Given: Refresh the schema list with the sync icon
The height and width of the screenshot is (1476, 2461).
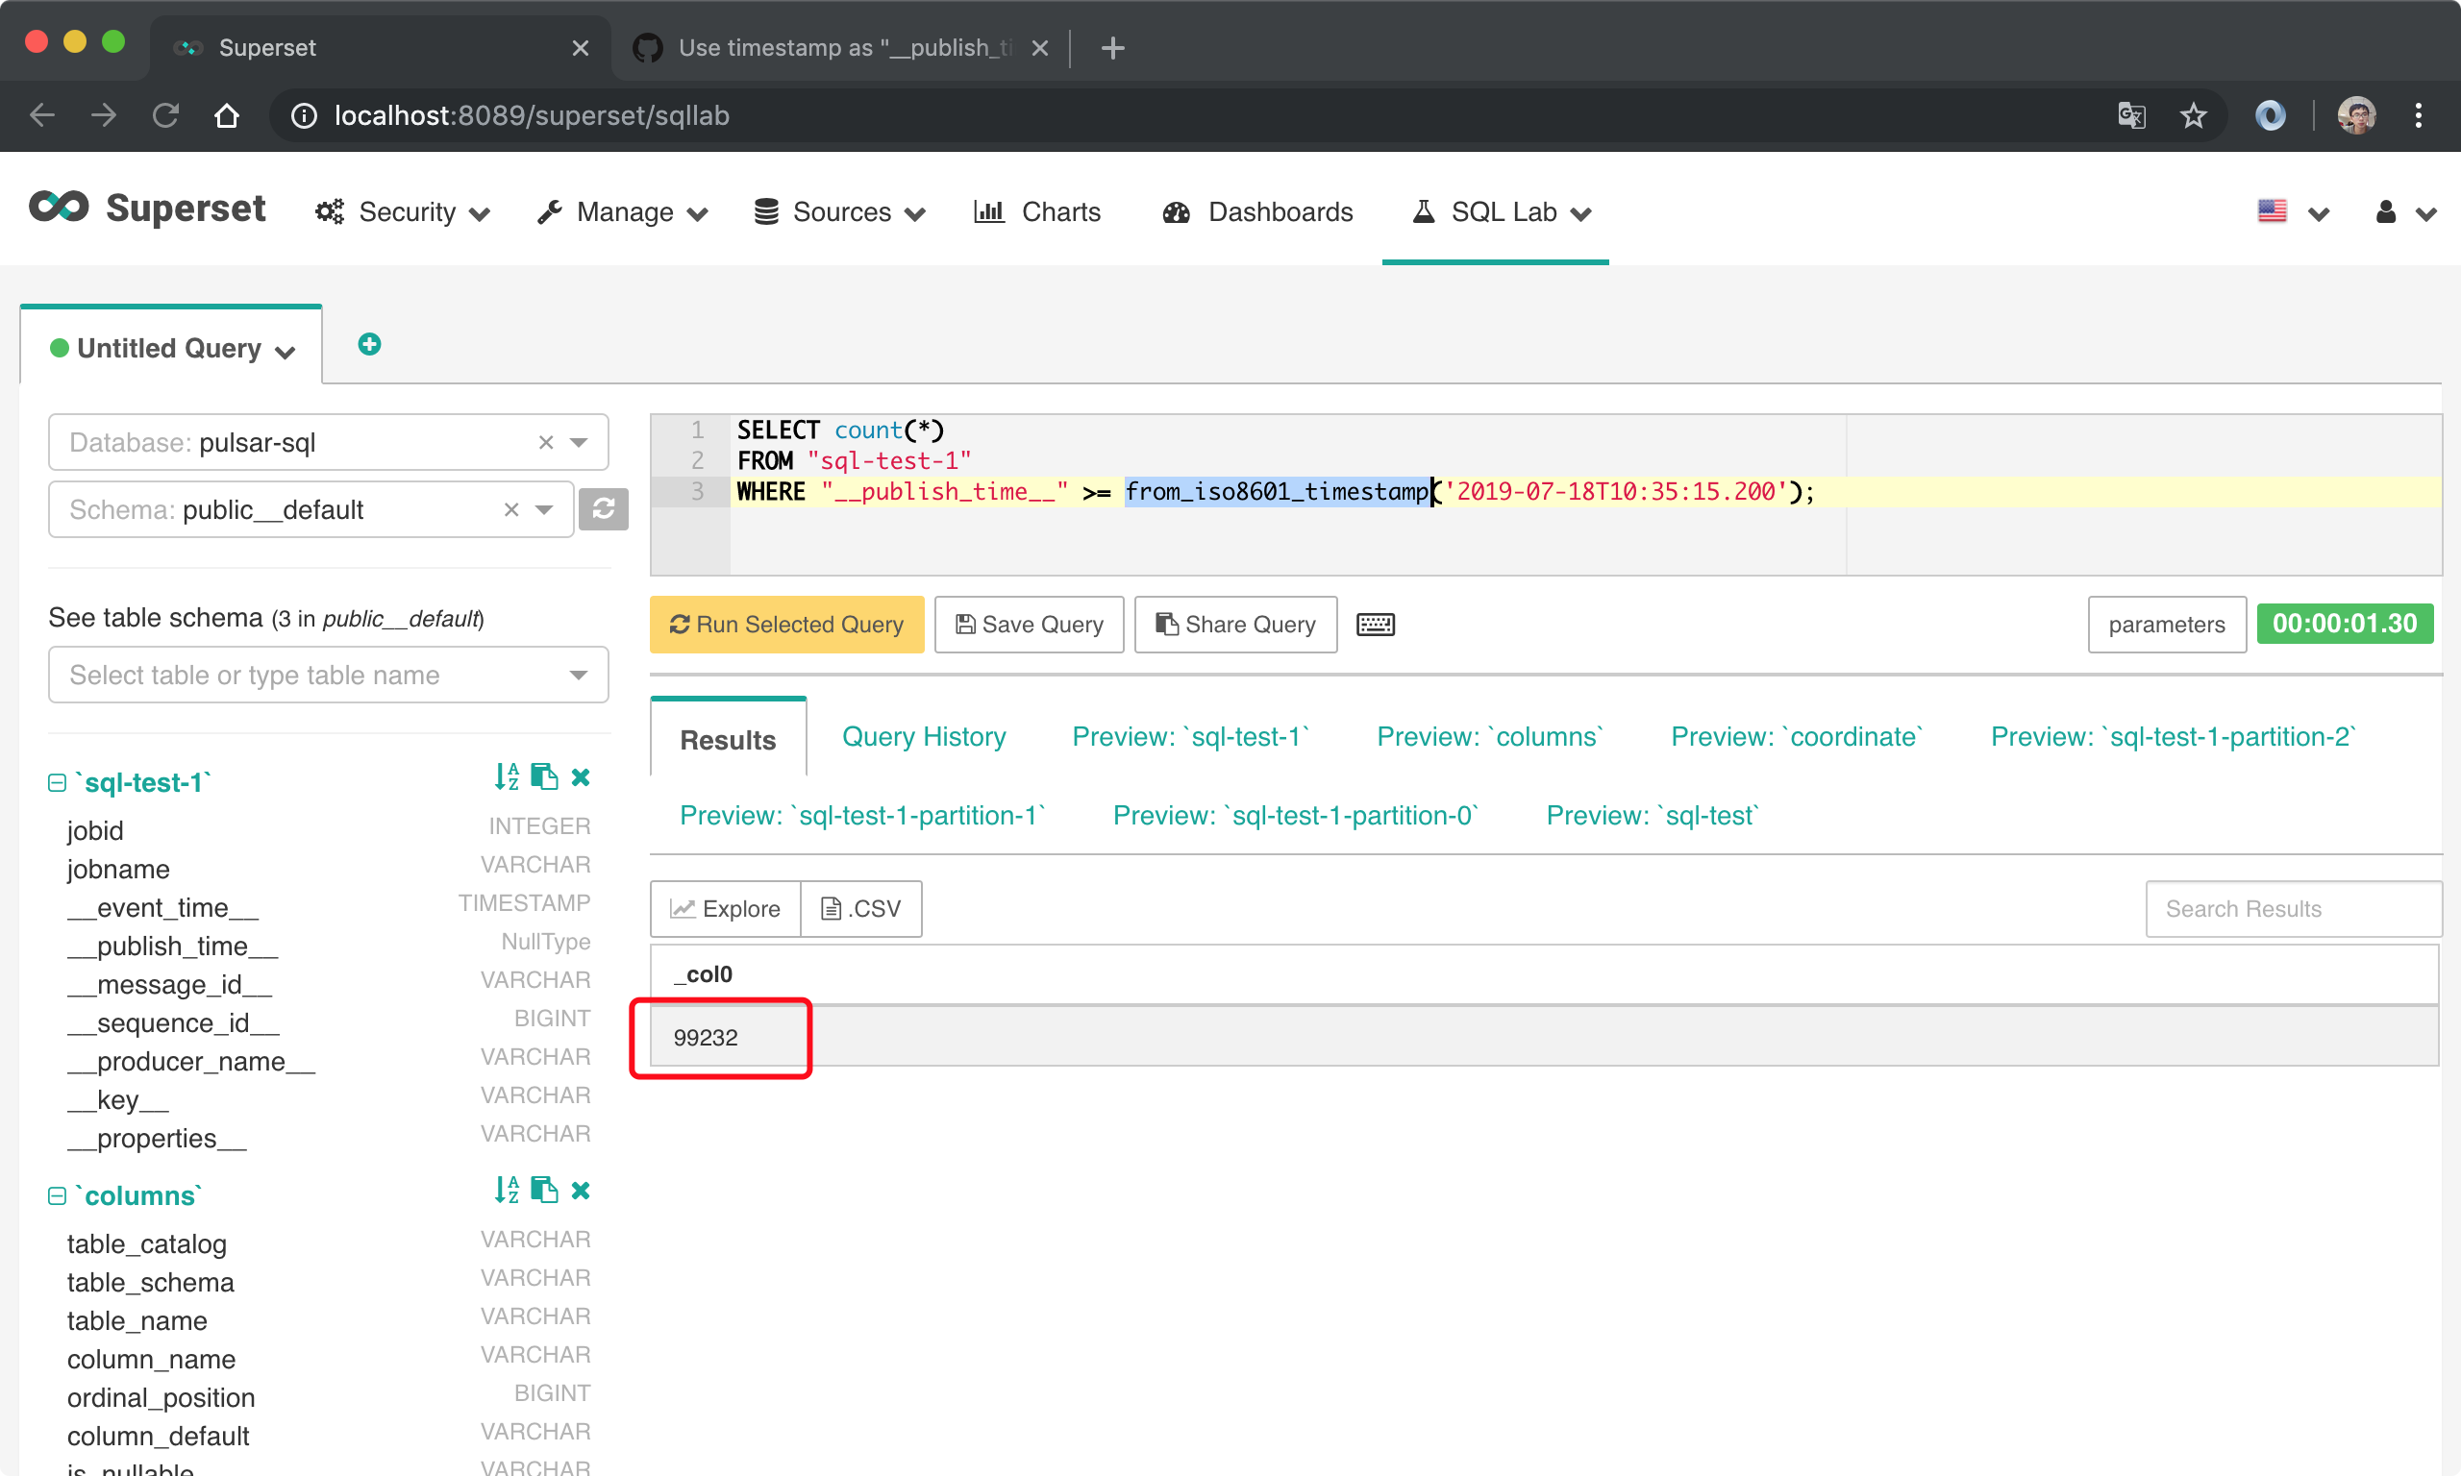Looking at the screenshot, I should tap(603, 509).
